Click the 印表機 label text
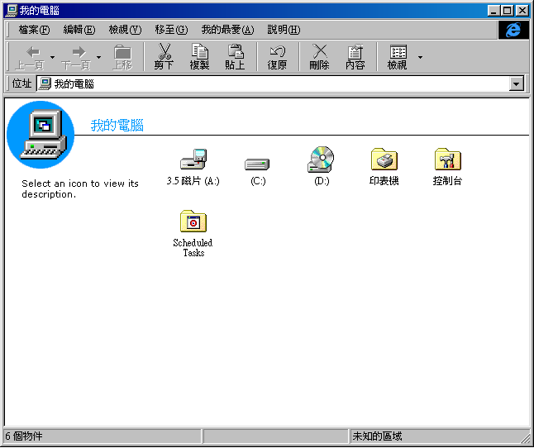 [x=384, y=181]
